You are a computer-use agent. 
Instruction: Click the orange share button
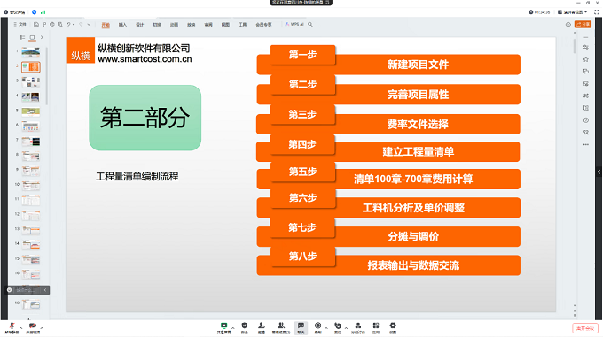coord(583,24)
